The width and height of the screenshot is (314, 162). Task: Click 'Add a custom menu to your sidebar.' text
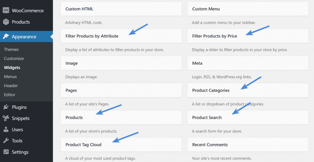tap(224, 23)
